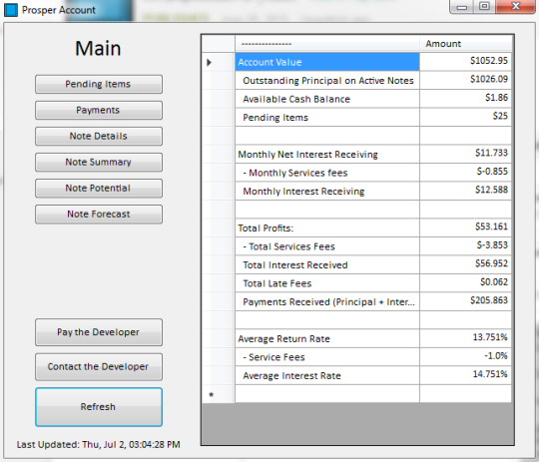
Task: Click the Last Updated timestamp label
Action: [x=98, y=445]
